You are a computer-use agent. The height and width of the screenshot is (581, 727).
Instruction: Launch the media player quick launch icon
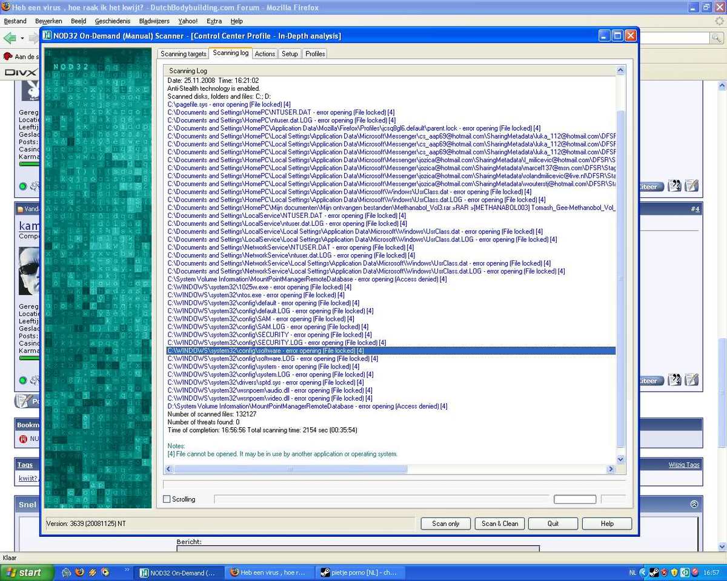coord(105,572)
